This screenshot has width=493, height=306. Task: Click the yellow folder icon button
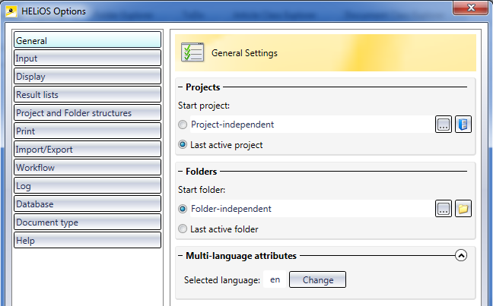463,209
